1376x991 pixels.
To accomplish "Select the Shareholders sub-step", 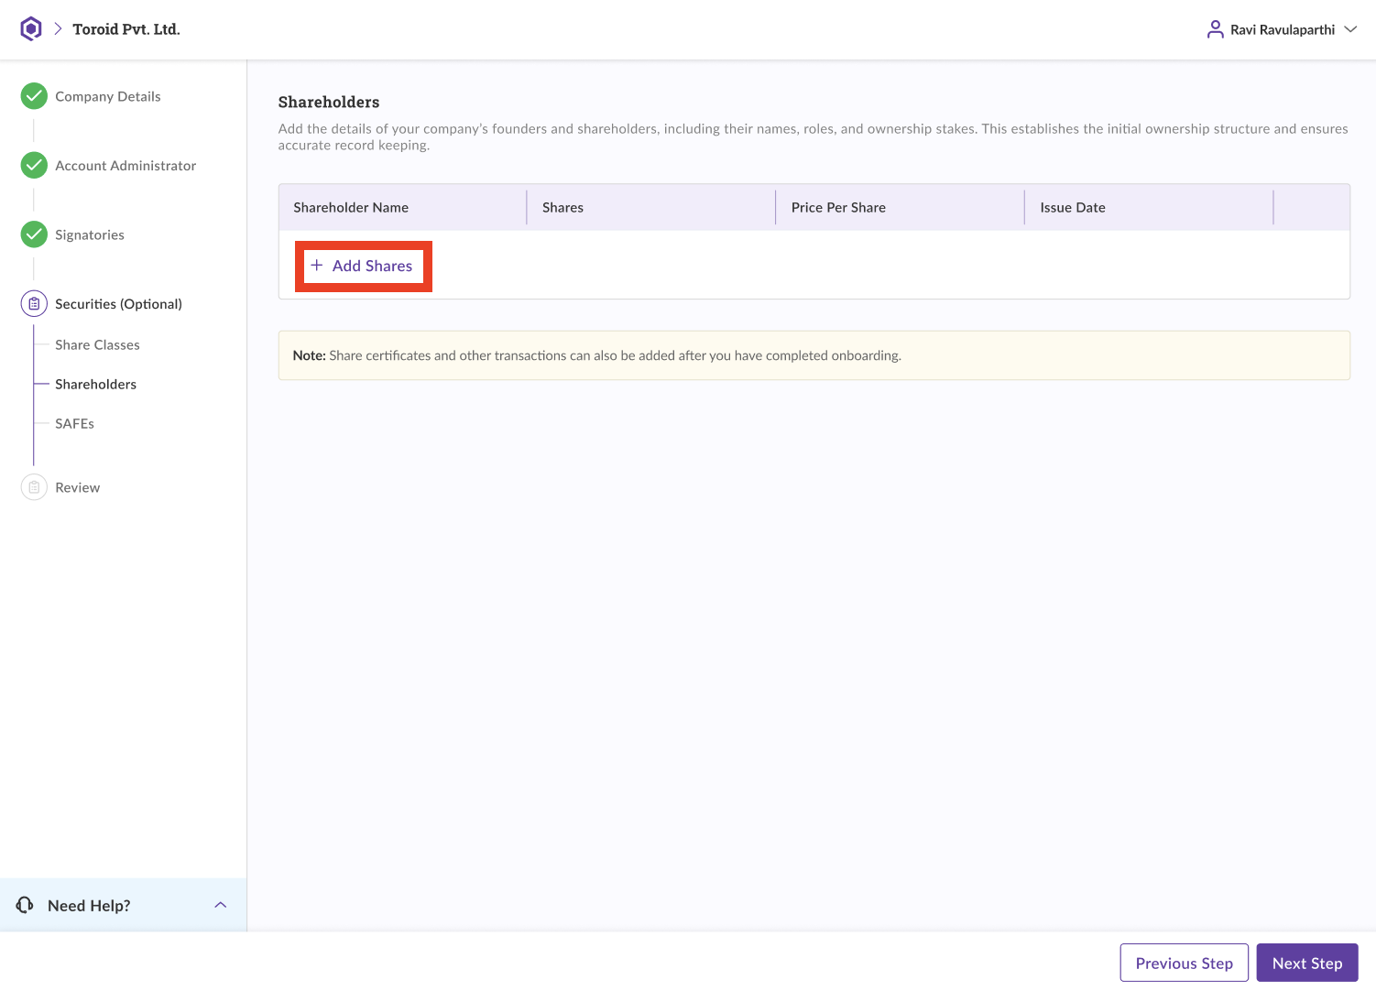I will click(95, 385).
